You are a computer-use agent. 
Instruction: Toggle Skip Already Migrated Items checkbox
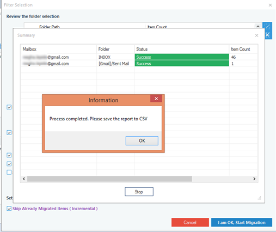[9, 209]
